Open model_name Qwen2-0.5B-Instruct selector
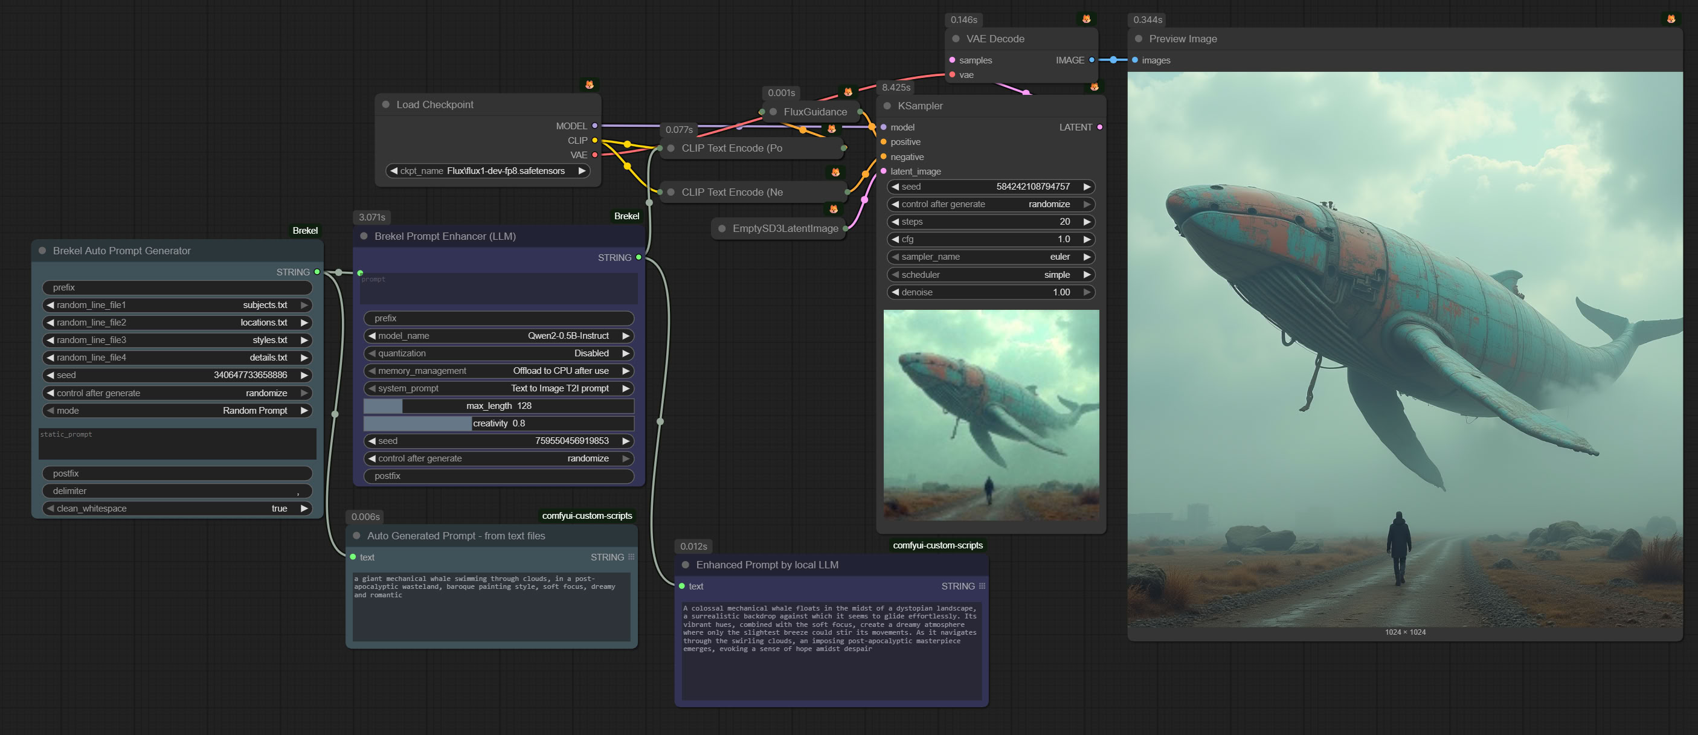This screenshot has height=735, width=1698. 499,336
